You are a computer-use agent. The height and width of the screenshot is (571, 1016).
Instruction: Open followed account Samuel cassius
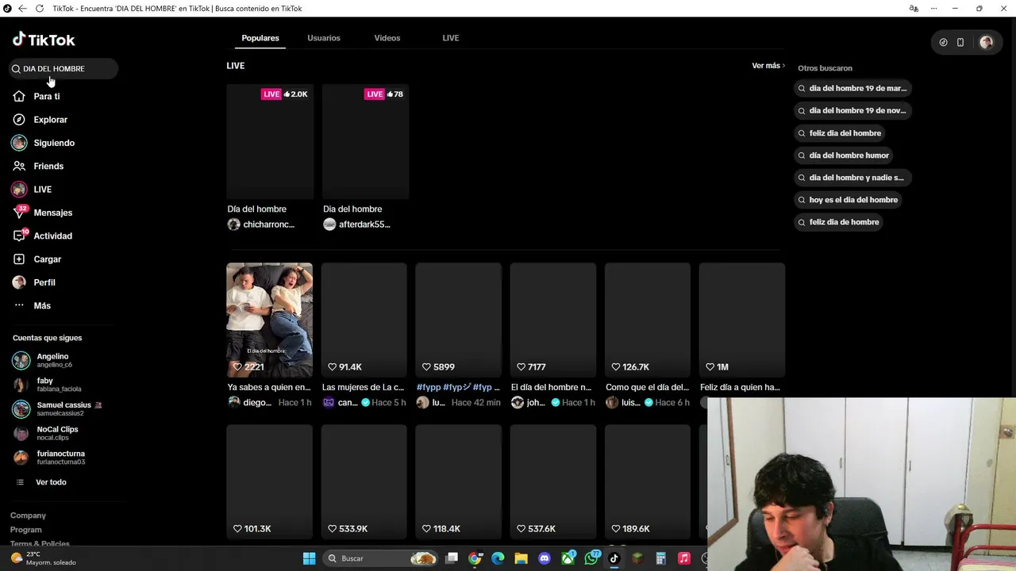(57, 408)
